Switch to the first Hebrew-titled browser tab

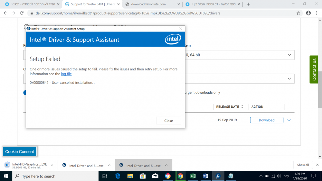pos(33,4)
